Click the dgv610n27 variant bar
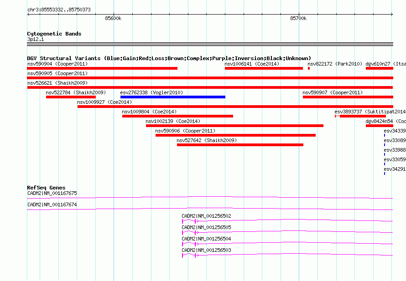Image resolution: width=406 pixels, height=281 pixels. point(380,68)
